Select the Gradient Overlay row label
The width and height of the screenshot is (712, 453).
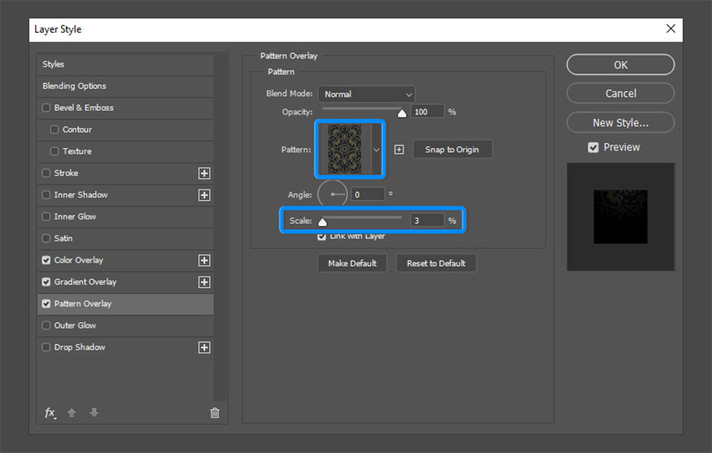[x=85, y=282]
